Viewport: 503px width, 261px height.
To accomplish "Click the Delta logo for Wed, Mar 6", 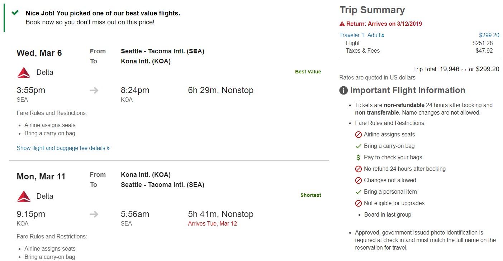I will pyautogui.click(x=24, y=73).
